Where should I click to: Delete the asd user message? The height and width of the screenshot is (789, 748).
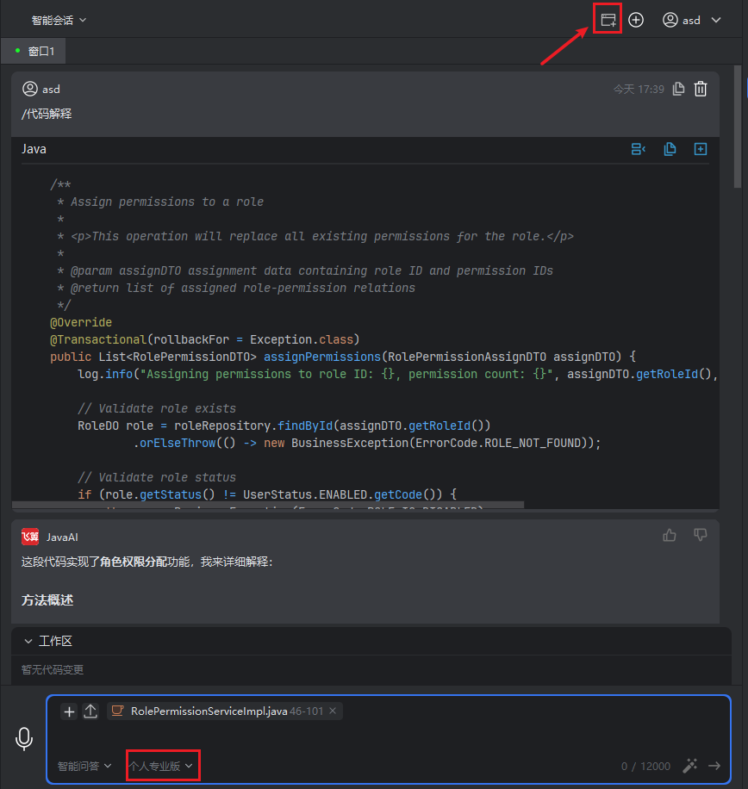tap(701, 89)
